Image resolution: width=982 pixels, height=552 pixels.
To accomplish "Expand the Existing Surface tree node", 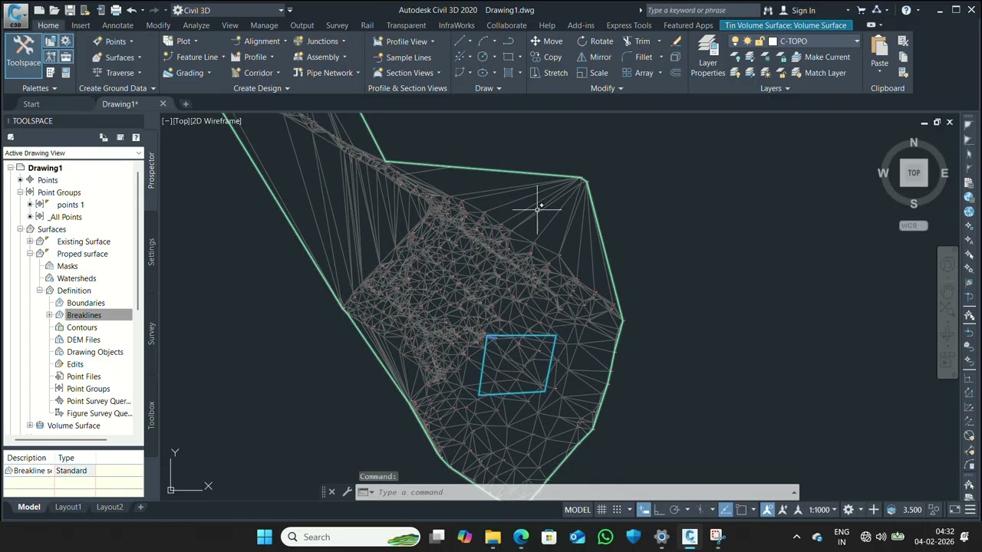I will tap(30, 242).
